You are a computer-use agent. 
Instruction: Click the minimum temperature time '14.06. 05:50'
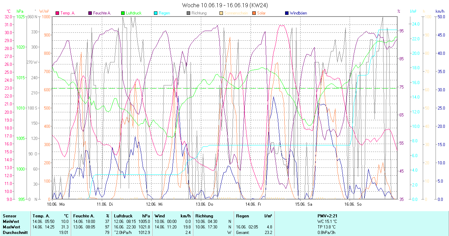pyautogui.click(x=43, y=222)
